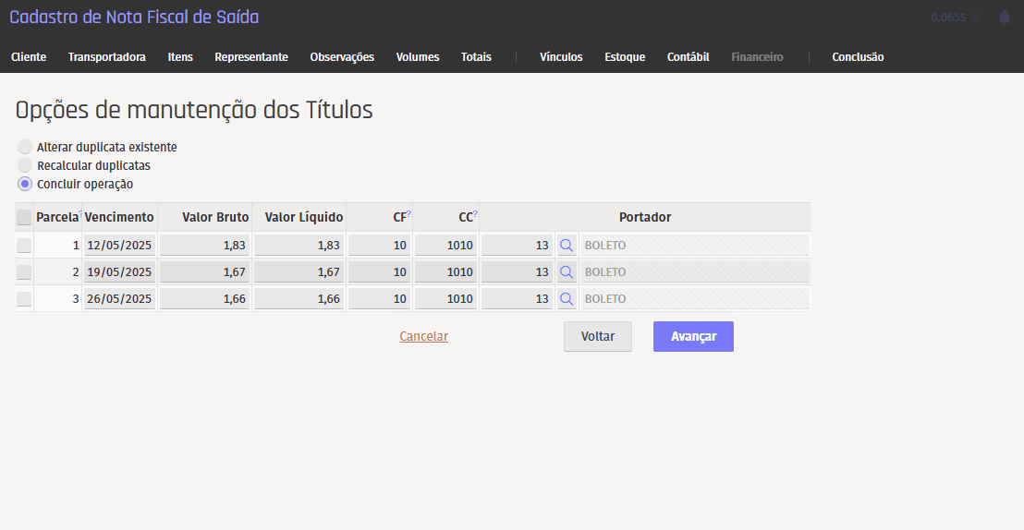Switch to the Totais tab
Viewport: 1024px width, 530px height.
[476, 57]
